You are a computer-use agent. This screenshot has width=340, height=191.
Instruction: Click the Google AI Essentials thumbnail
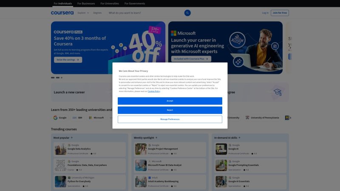221,182
